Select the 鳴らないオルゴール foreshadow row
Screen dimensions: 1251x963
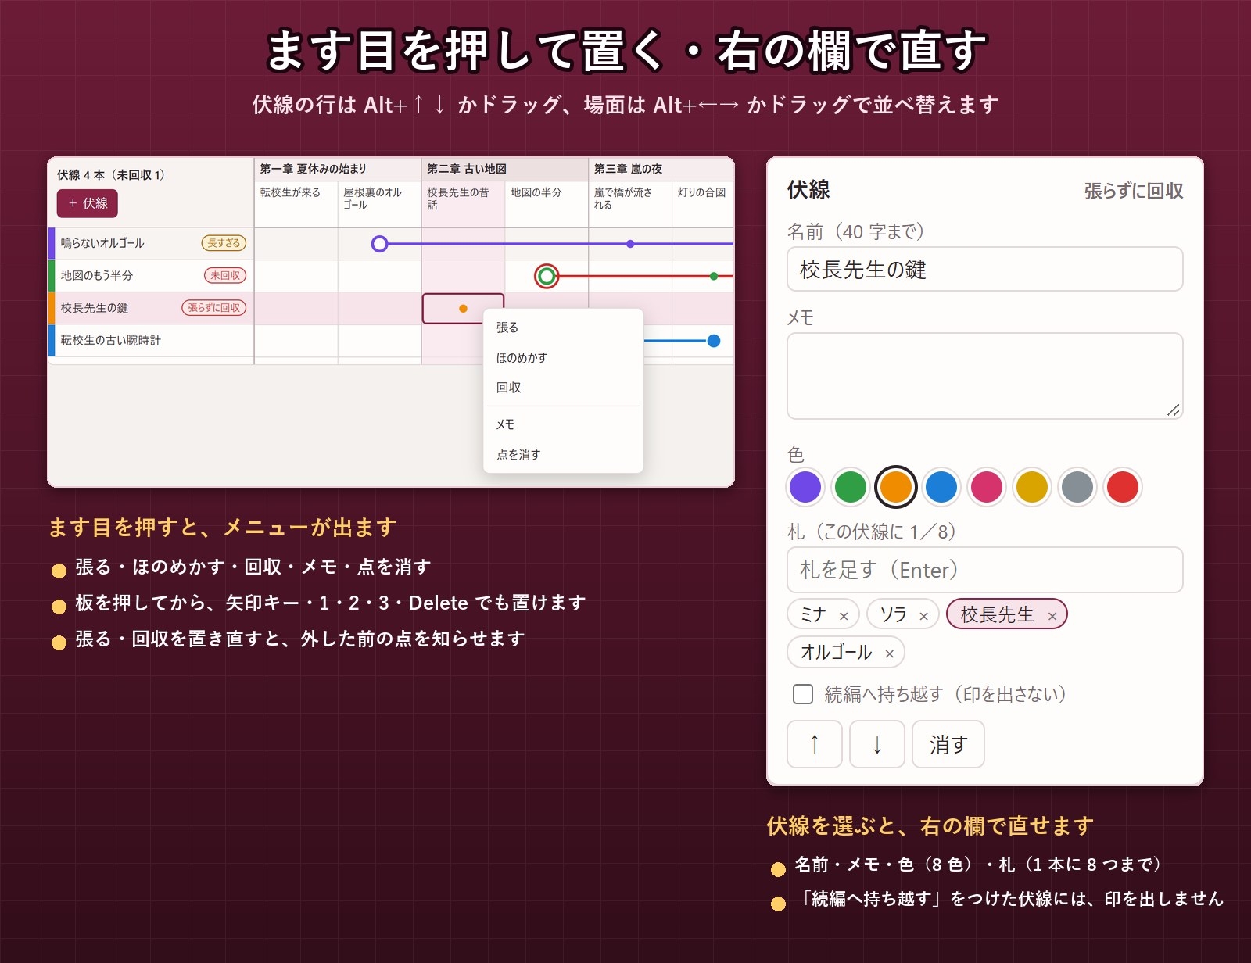(151, 243)
